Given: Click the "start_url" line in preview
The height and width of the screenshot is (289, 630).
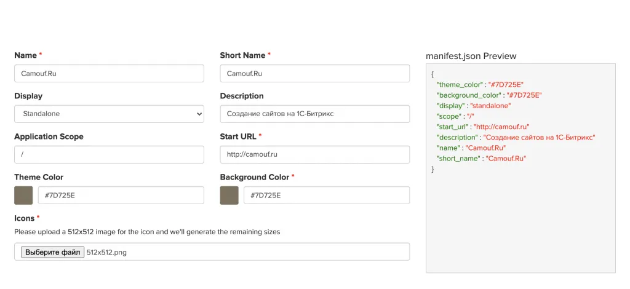Looking at the screenshot, I should tap(483, 127).
